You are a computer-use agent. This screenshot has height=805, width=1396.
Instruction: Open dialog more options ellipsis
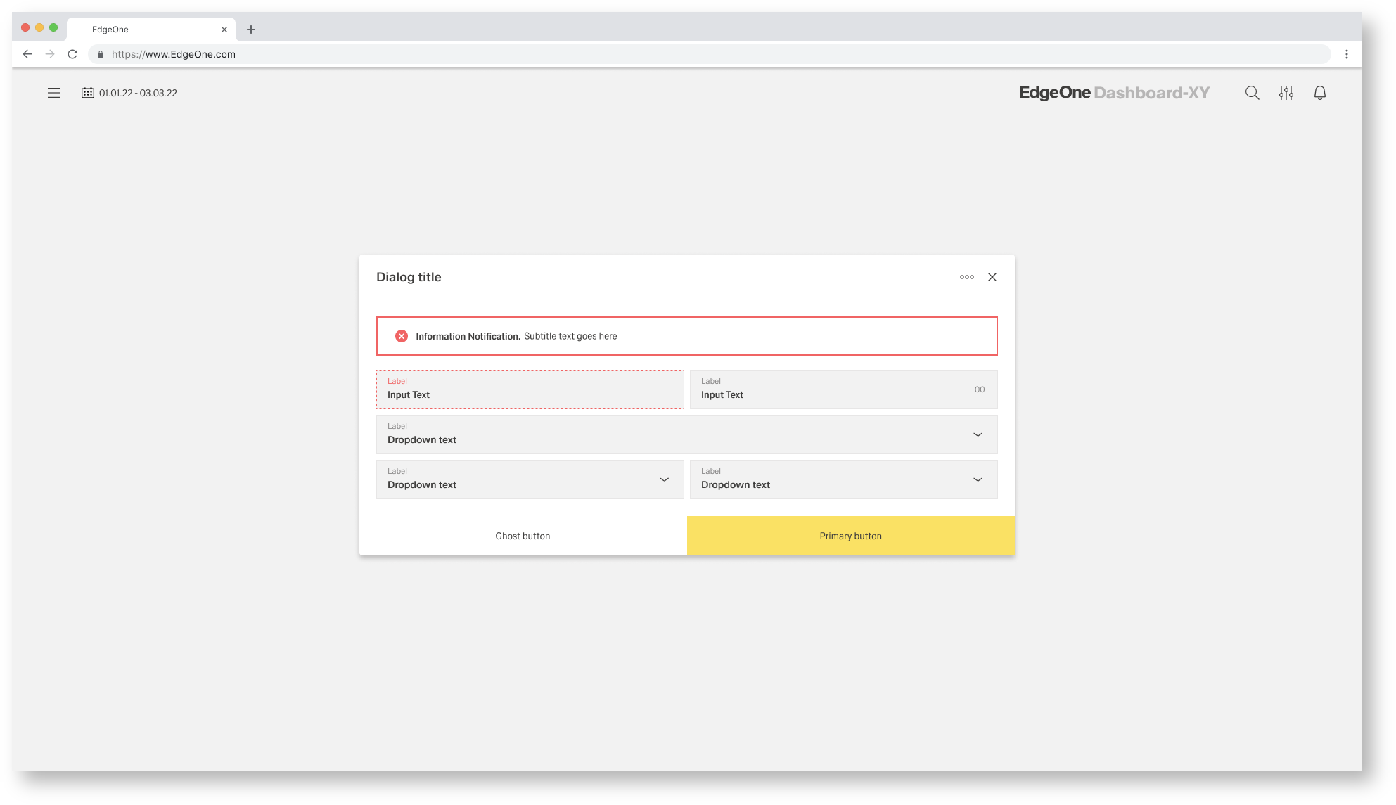tap(966, 277)
